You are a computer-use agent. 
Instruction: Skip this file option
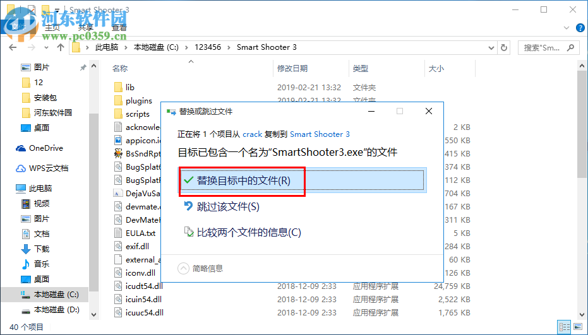pyautogui.click(x=221, y=206)
